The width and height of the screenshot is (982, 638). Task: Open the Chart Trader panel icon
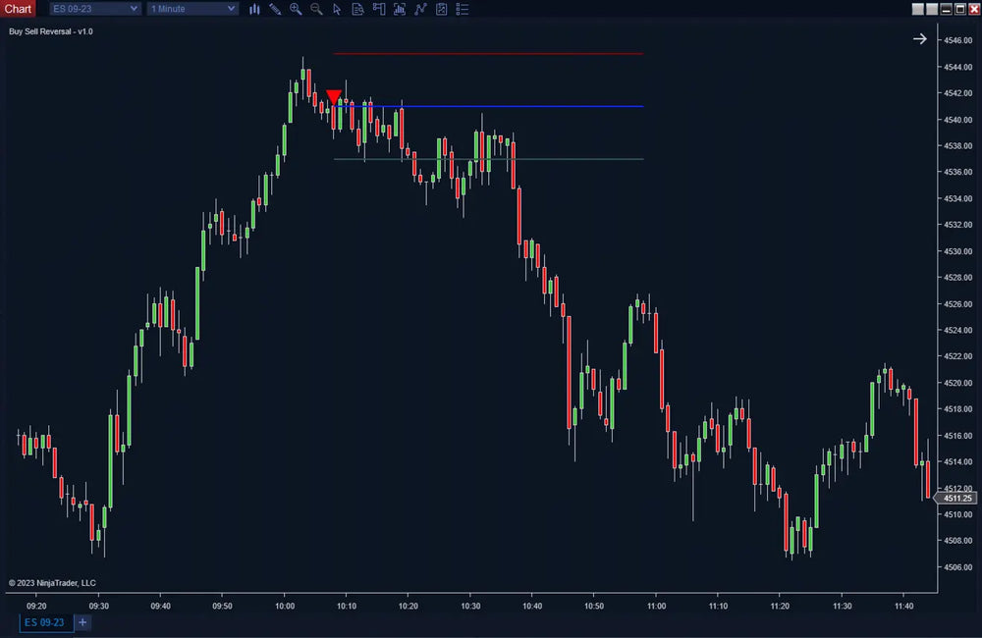click(x=379, y=9)
